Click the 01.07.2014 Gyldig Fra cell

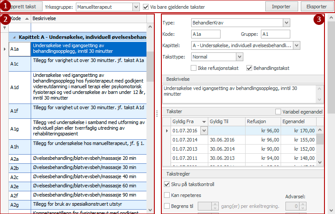pos(189,140)
